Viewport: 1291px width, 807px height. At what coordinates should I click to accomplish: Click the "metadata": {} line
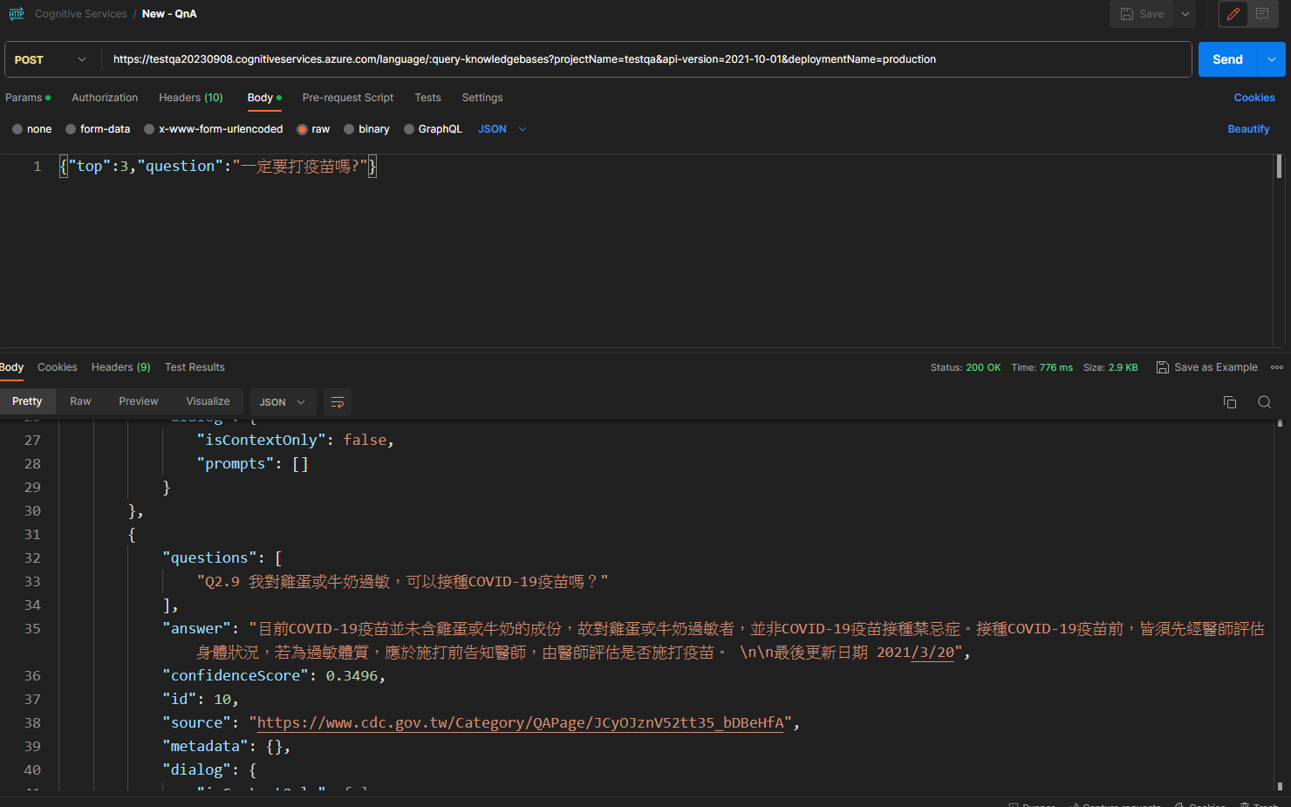point(226,746)
